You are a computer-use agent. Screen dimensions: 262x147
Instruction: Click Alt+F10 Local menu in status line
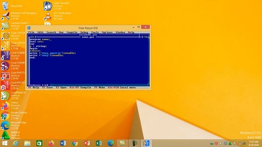pos(122,87)
